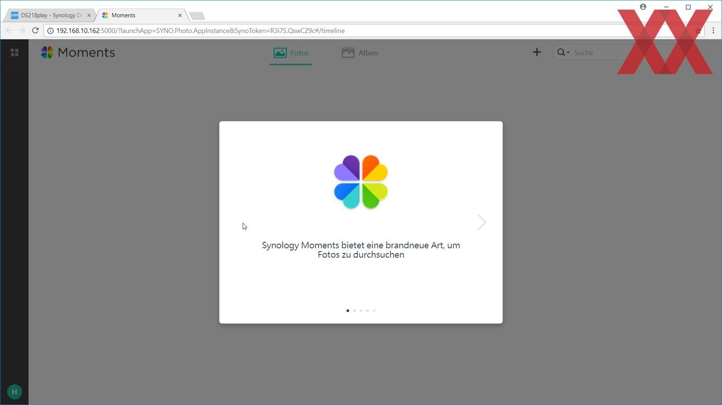Click the Moments logo in the header

tap(78, 52)
